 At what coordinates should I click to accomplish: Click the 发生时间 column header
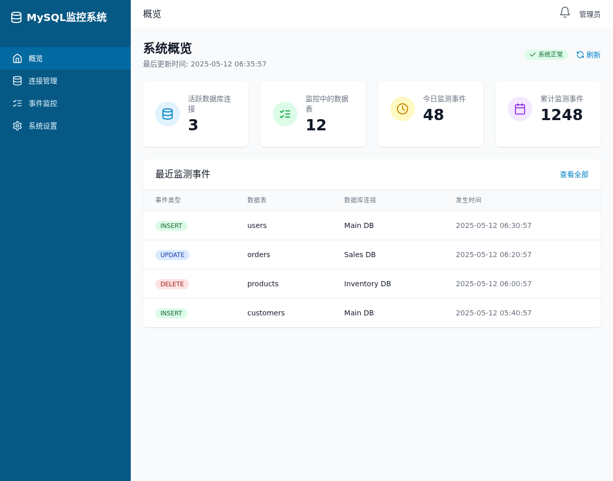(468, 200)
